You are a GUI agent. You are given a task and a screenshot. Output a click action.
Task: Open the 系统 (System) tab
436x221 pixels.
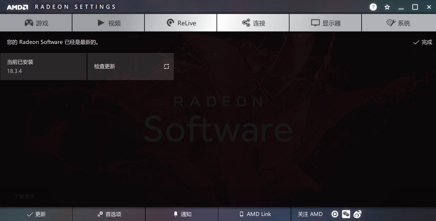point(399,23)
